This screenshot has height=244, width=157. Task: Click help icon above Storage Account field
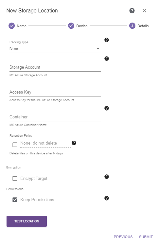pyautogui.click(x=107, y=59)
